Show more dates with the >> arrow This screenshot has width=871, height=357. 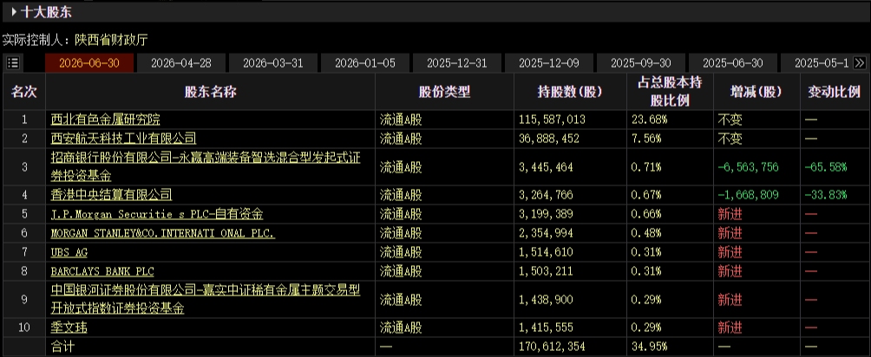860,62
